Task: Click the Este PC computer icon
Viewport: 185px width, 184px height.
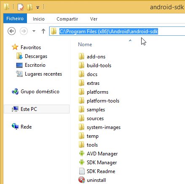Action: click(15, 109)
